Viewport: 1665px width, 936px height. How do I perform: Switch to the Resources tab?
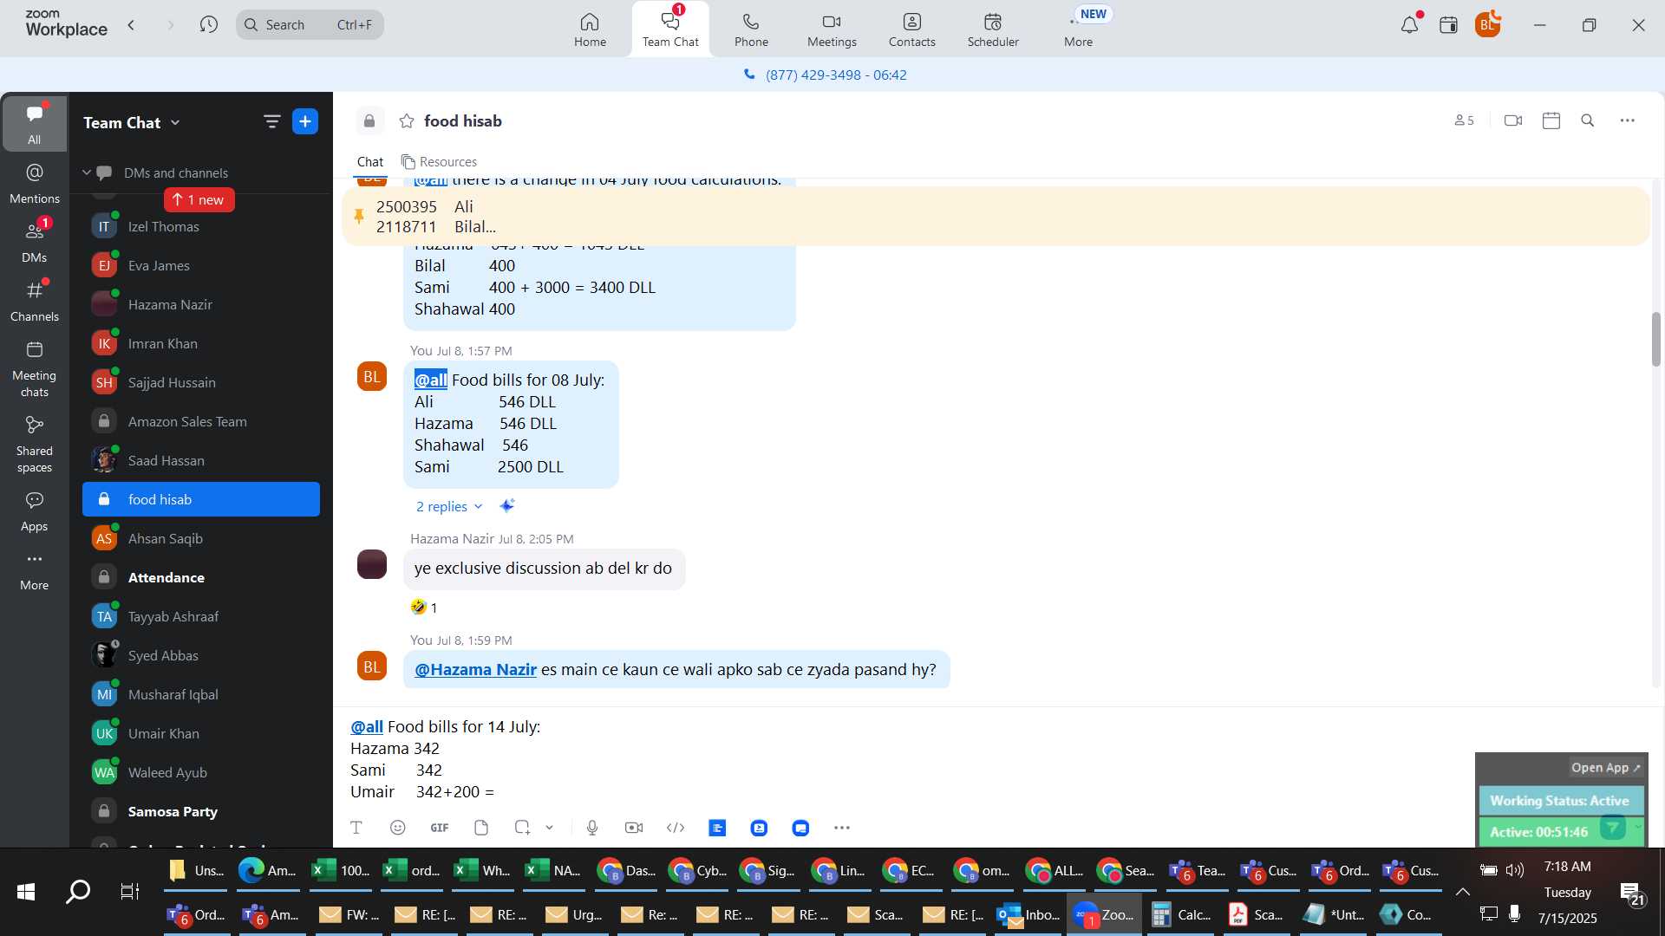[439, 162]
